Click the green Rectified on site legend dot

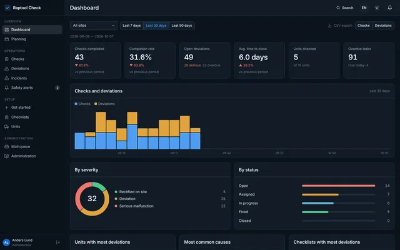pyautogui.click(x=116, y=192)
